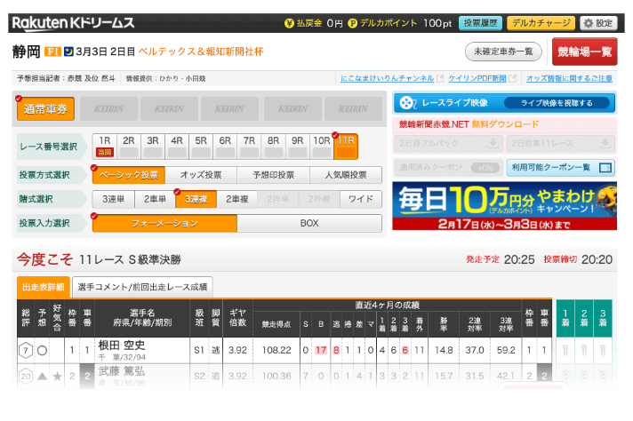Click the coupon list window icon
The height and width of the screenshot is (421, 633).
[x=605, y=167]
